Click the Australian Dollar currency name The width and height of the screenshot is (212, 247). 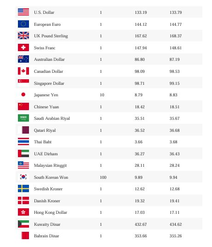pos(49,59)
